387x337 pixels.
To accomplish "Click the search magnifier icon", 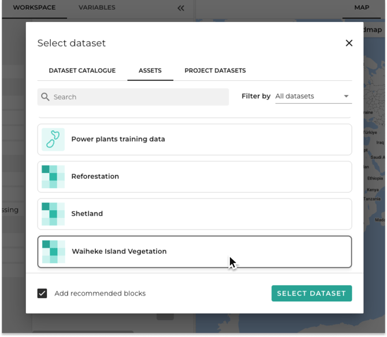I will (45, 97).
